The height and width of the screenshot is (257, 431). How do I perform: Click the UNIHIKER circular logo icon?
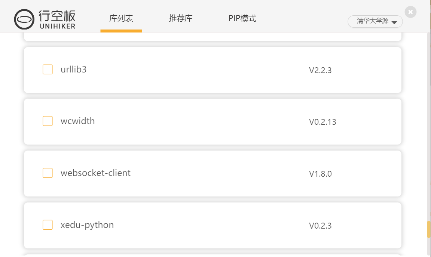(x=24, y=19)
